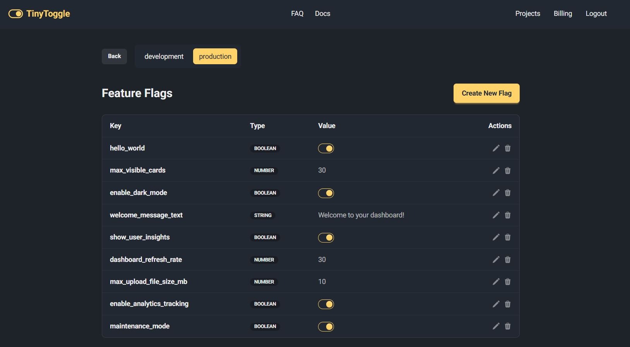Click the enable_analytics_tracking key name
The width and height of the screenshot is (630, 347).
click(x=149, y=304)
